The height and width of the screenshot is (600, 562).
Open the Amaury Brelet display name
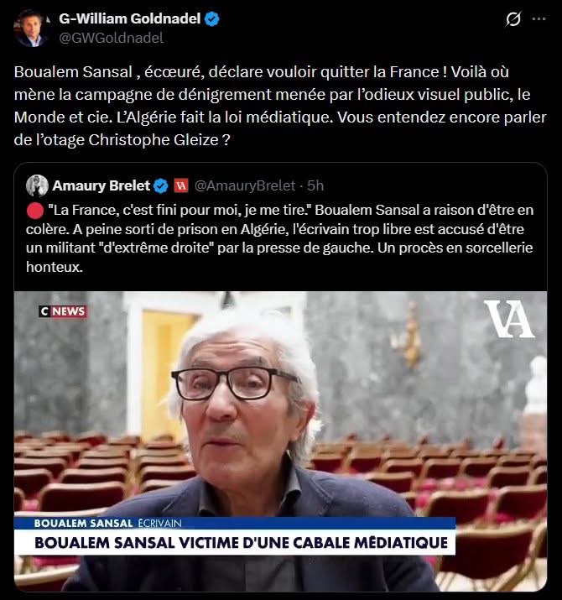pos(101,185)
